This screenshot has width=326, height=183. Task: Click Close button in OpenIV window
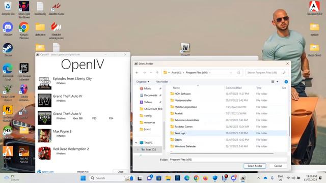[x=120, y=172]
